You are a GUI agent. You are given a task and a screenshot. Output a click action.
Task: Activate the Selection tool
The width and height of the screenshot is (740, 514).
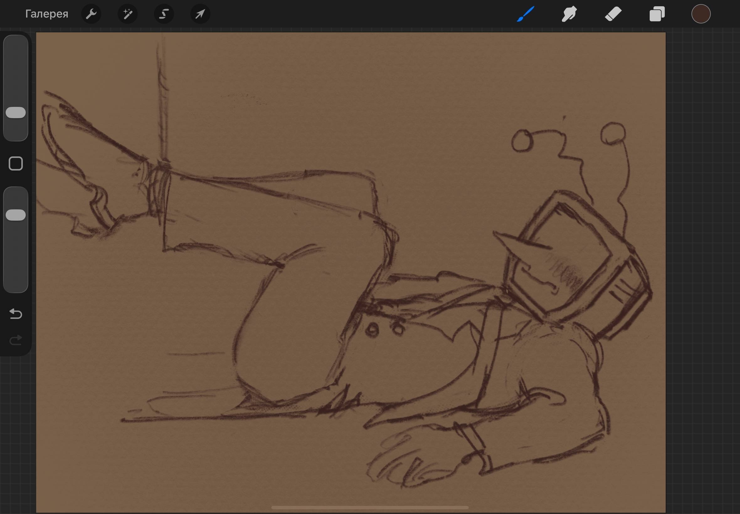click(x=164, y=14)
